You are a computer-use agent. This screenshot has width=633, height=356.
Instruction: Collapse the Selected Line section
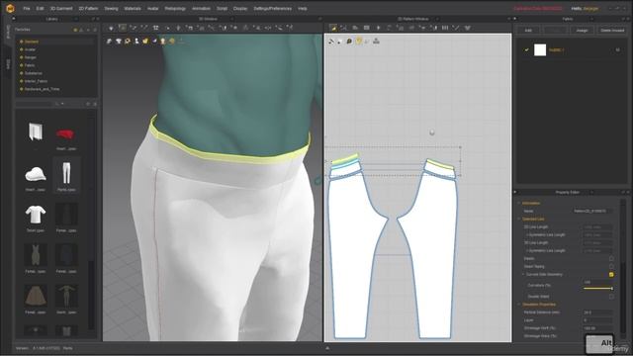coord(519,219)
